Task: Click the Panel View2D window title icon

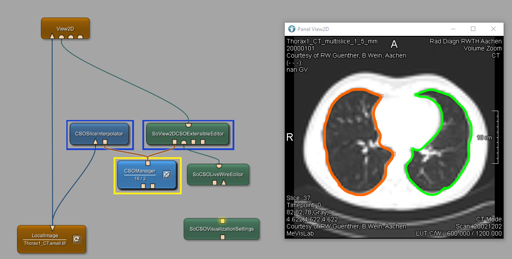Action: 292,29
